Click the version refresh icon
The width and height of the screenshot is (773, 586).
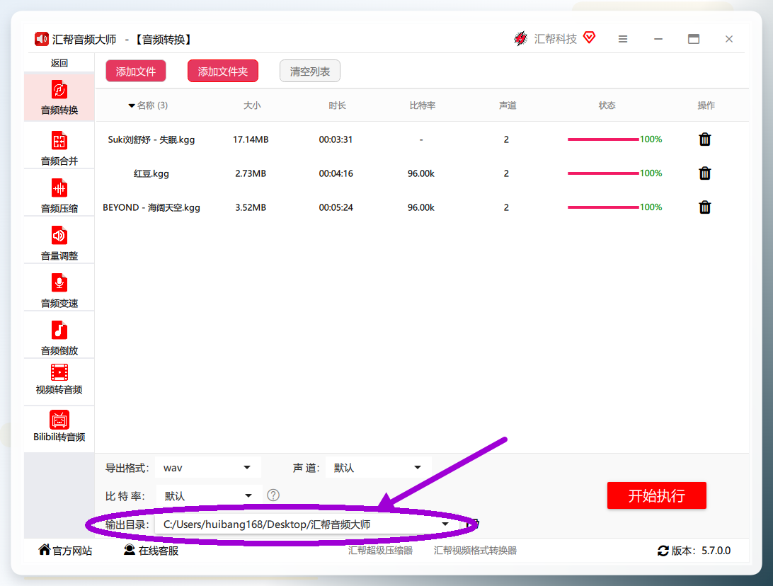click(x=663, y=551)
